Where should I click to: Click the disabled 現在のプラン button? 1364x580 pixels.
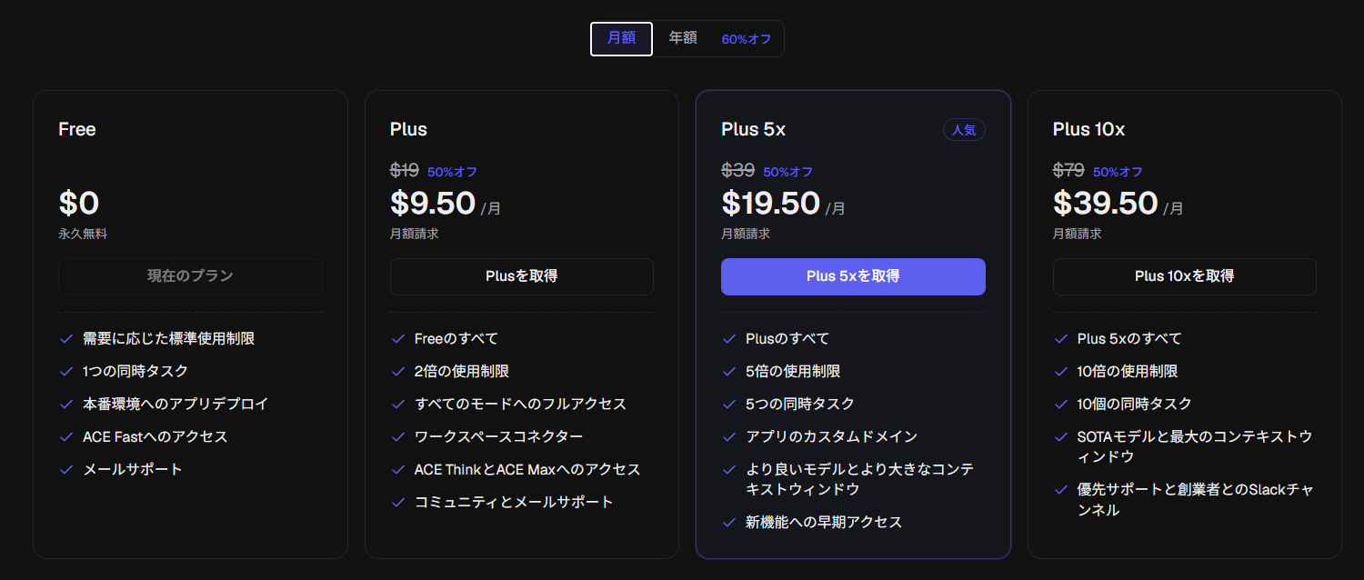[190, 276]
